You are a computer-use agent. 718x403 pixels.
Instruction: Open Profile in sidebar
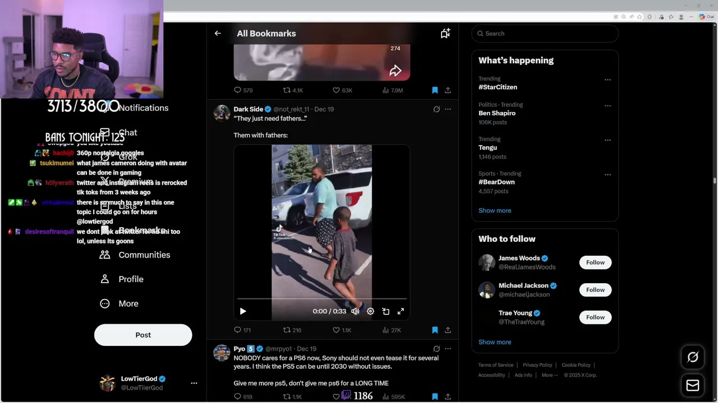pyautogui.click(x=122, y=279)
